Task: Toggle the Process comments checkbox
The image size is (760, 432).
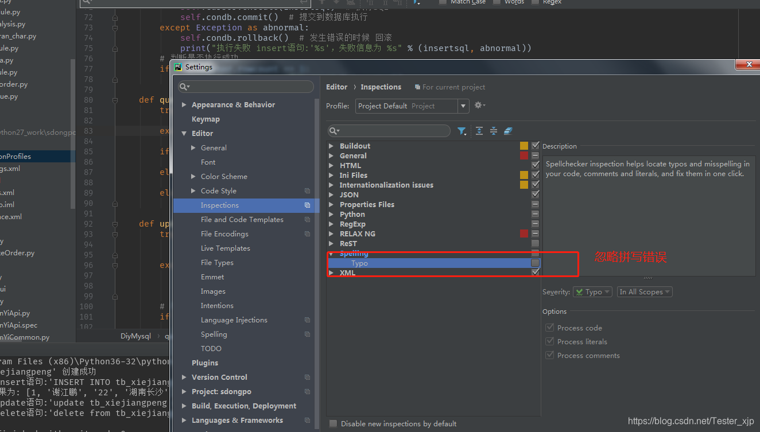Action: 550,355
